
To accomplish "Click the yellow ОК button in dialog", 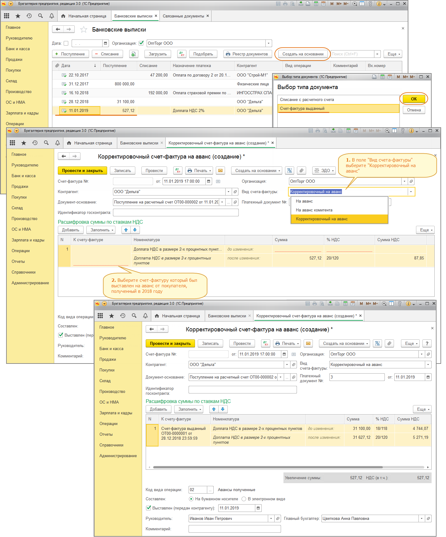I will (414, 99).
